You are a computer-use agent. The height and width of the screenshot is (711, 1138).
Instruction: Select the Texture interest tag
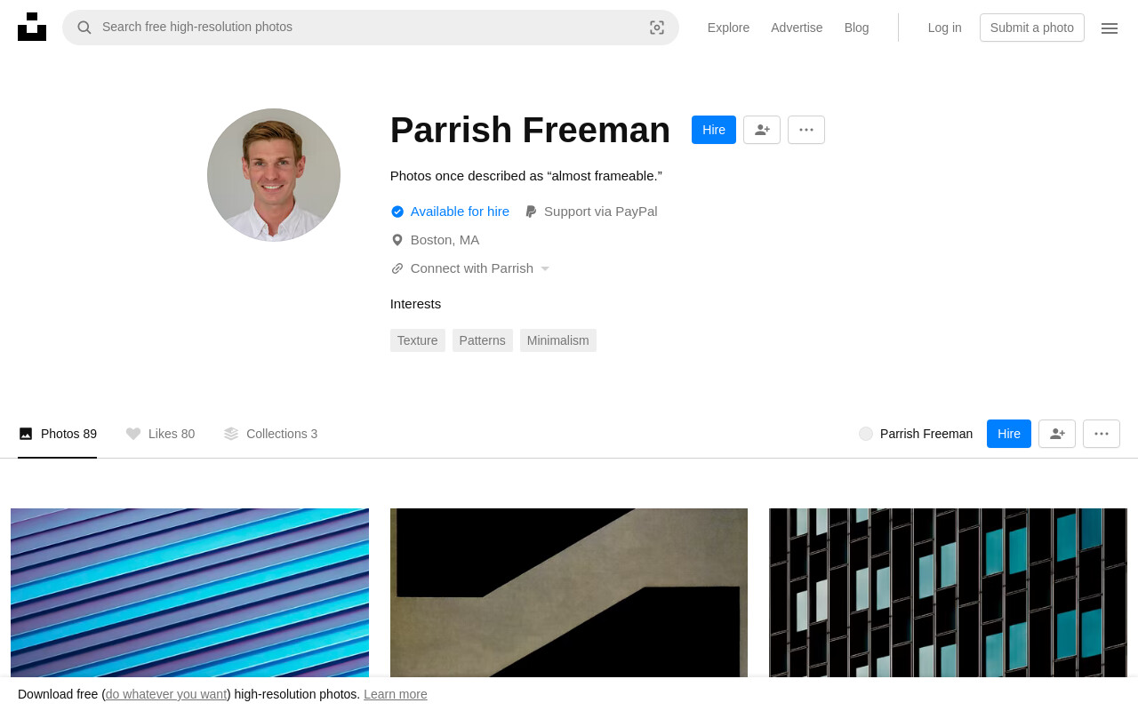click(x=418, y=340)
